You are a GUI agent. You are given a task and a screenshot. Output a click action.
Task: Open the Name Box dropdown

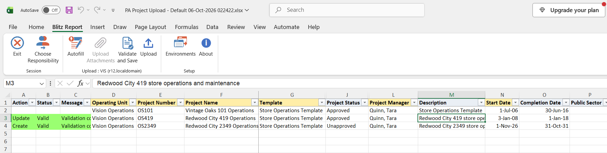(42, 83)
